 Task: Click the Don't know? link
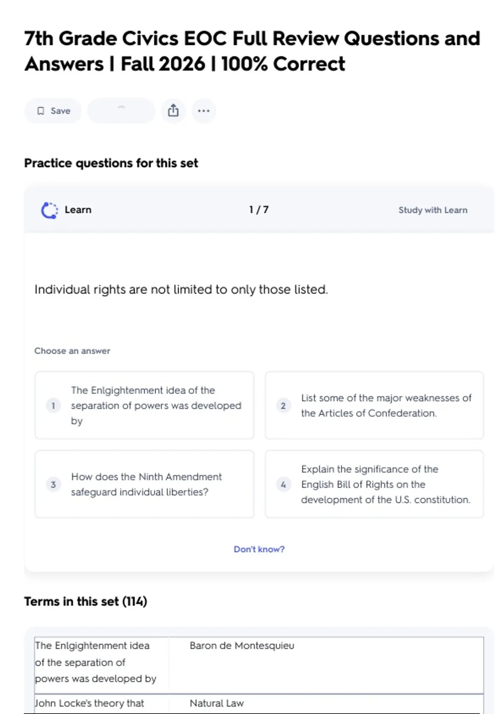(259, 549)
